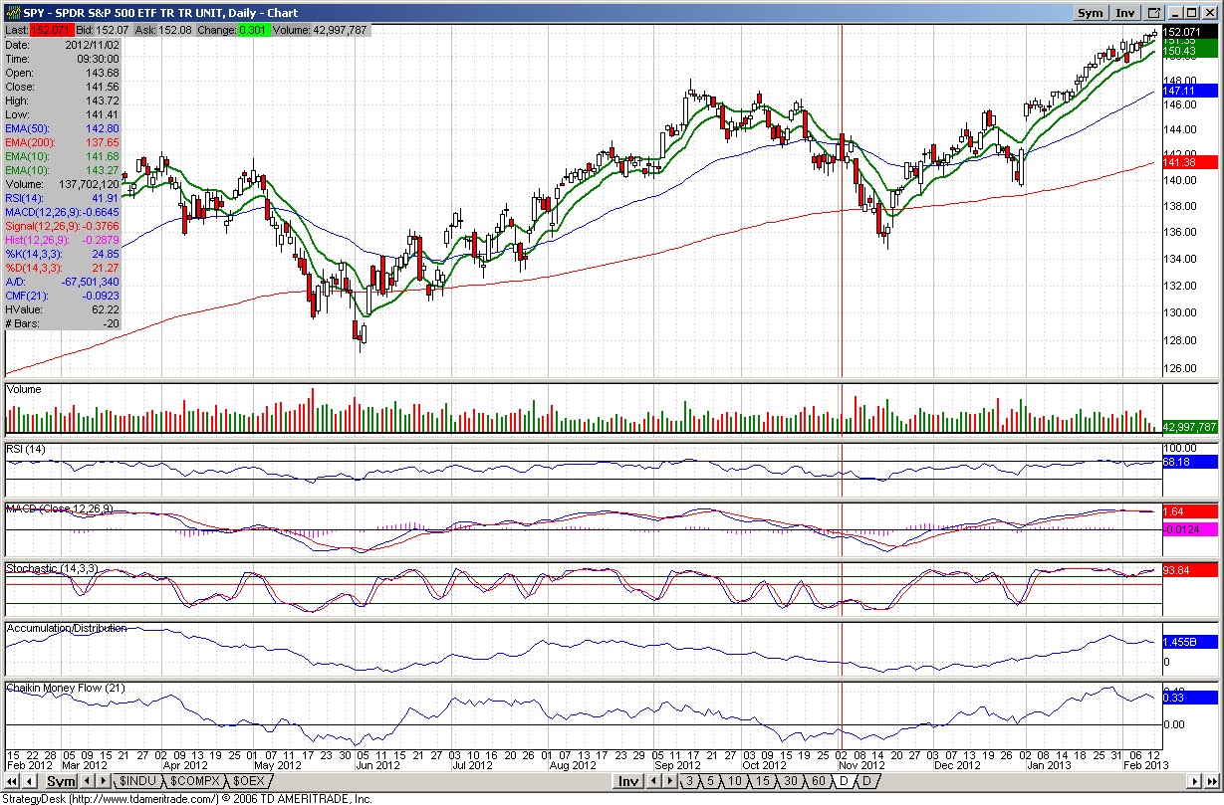1224x805 pixels.
Task: Click the MACD value tag 1.64
Action: [1189, 511]
